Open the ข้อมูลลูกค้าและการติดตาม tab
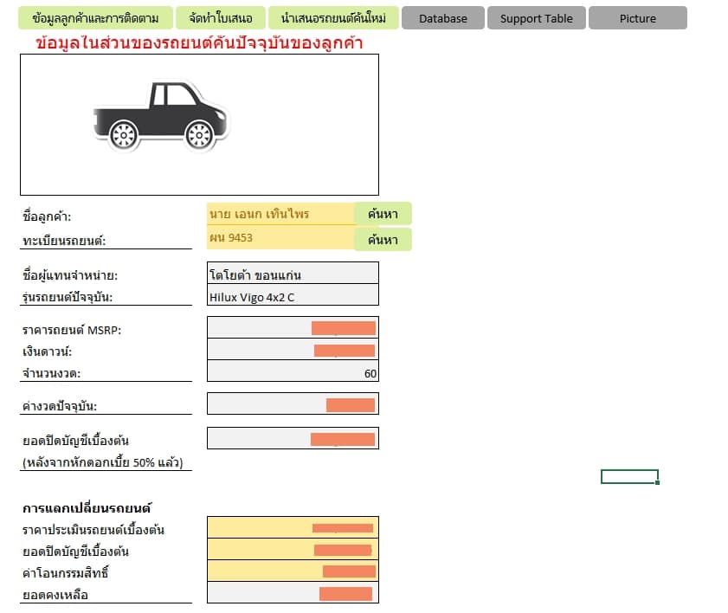728x613 pixels. coord(95,18)
